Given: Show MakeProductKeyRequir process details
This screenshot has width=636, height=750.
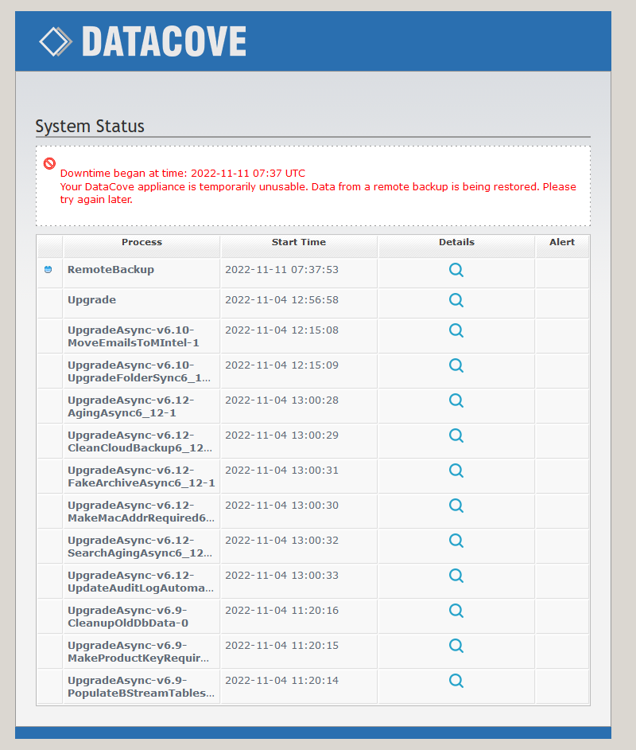Looking at the screenshot, I should (x=456, y=646).
